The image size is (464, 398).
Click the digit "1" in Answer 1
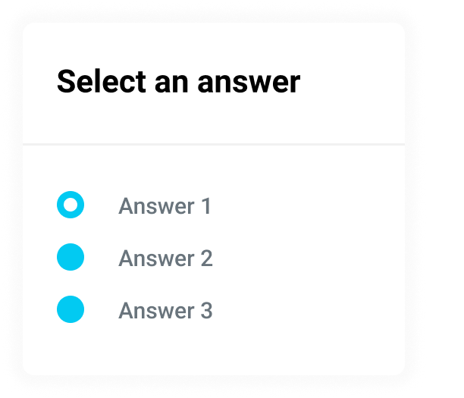click(205, 206)
